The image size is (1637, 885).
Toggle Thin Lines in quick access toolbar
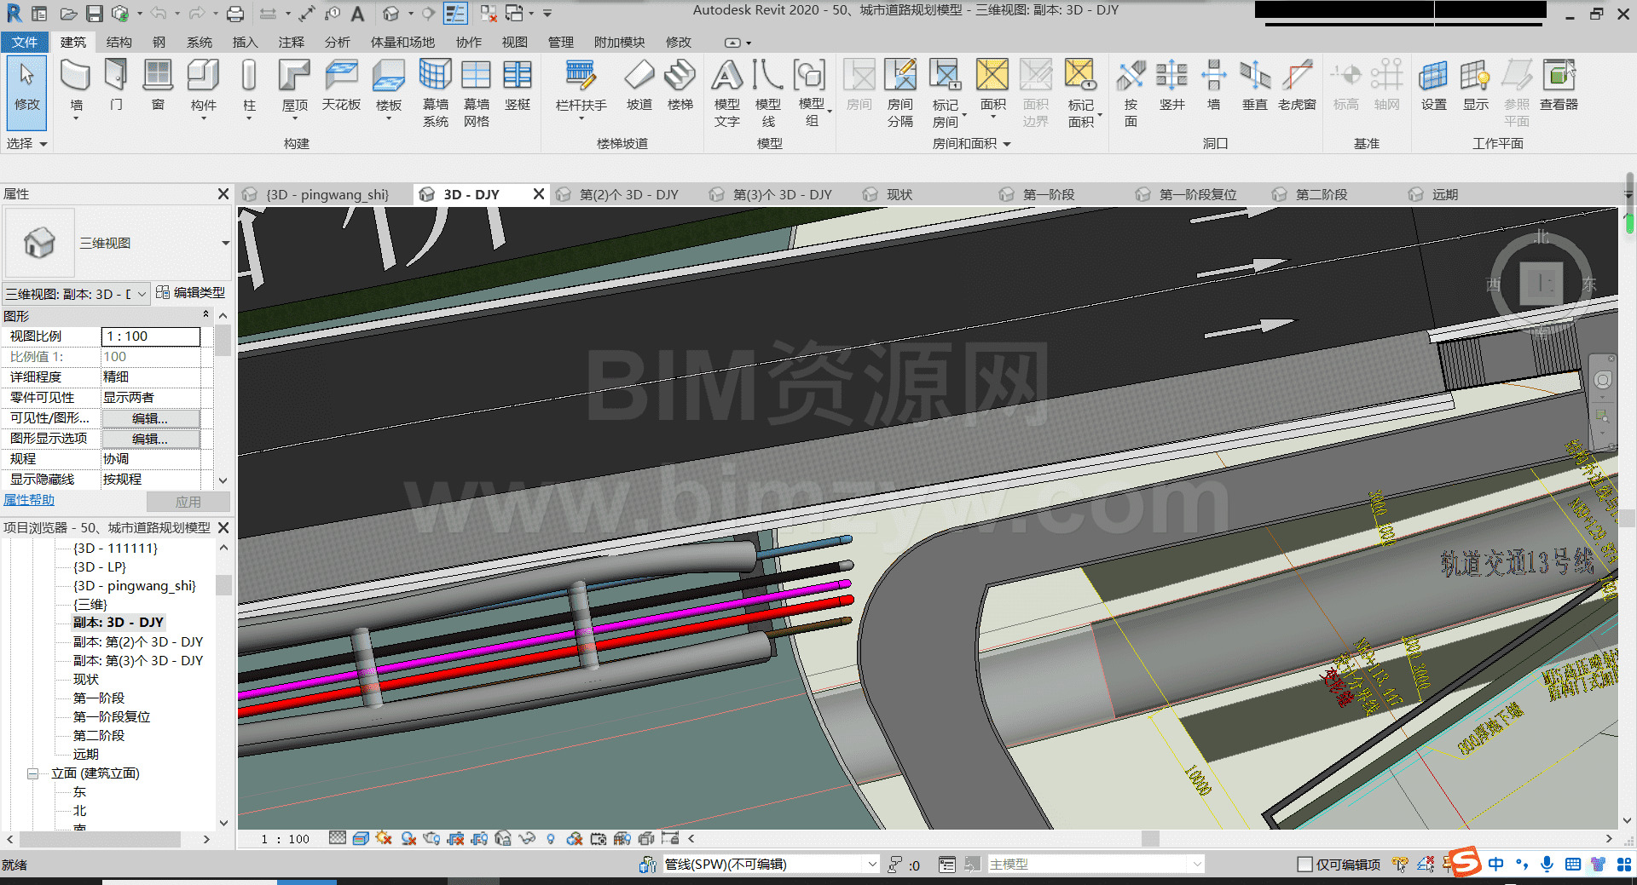455,14
